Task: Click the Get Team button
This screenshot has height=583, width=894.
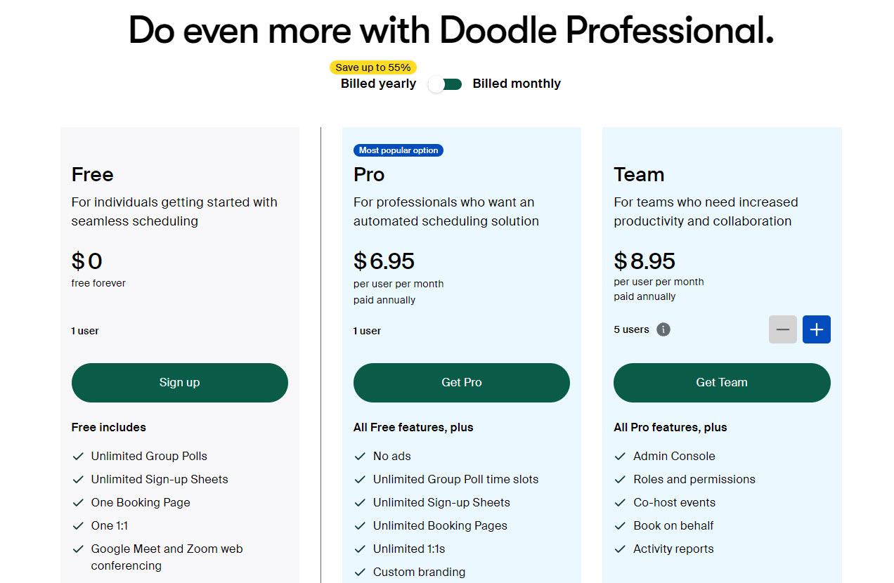Action: pos(722,382)
